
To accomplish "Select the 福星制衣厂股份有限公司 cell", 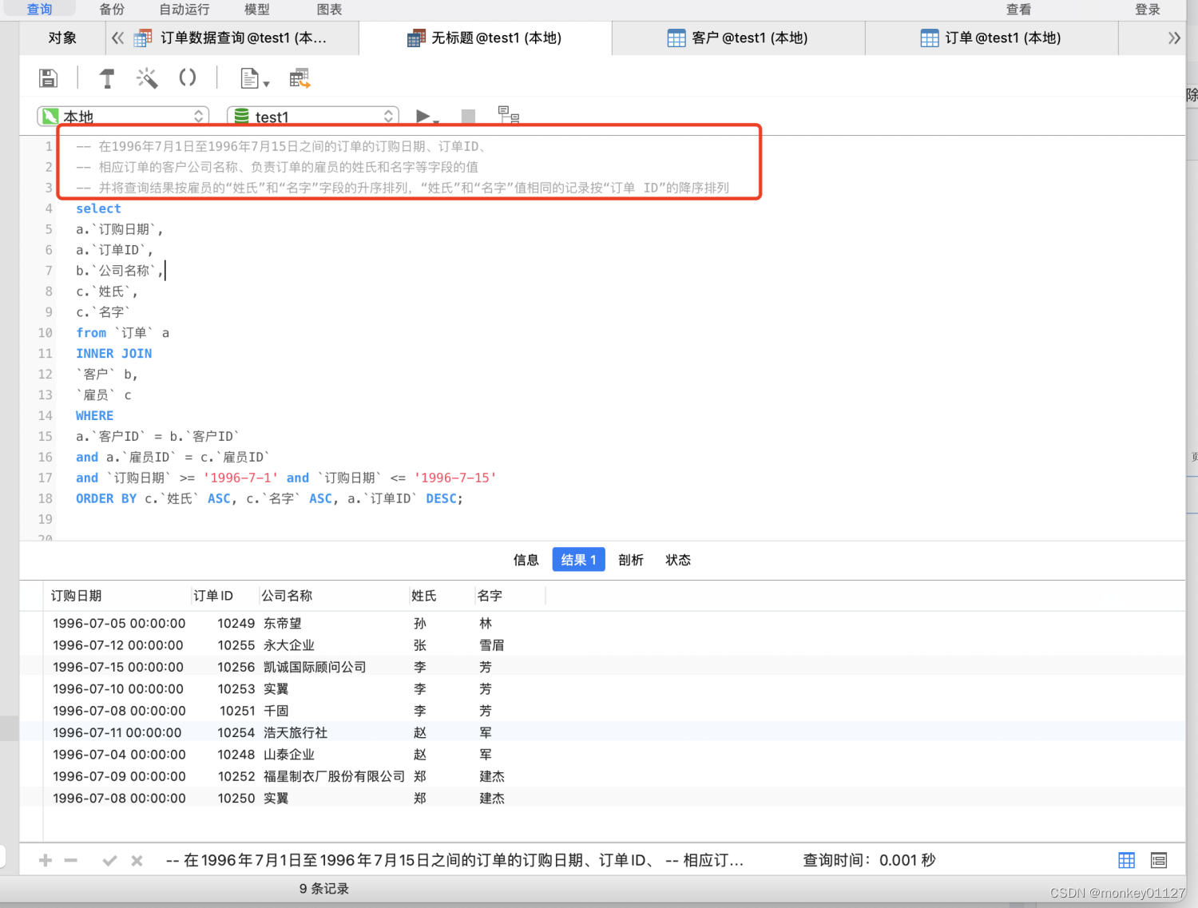I will tap(334, 776).
